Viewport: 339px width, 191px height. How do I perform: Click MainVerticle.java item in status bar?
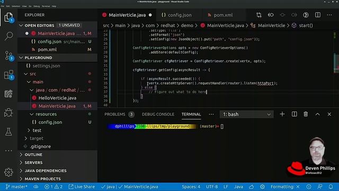click(138, 187)
